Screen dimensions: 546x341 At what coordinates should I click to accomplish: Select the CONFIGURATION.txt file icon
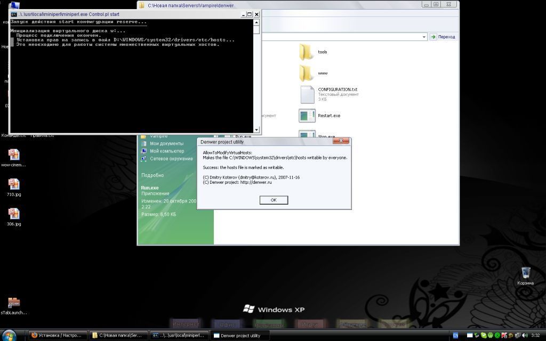(307, 94)
